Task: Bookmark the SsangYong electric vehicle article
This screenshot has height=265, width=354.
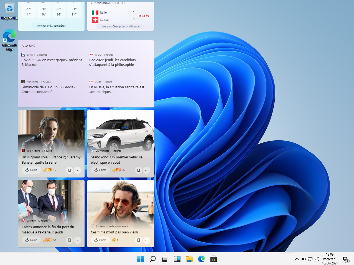Action: click(x=139, y=170)
